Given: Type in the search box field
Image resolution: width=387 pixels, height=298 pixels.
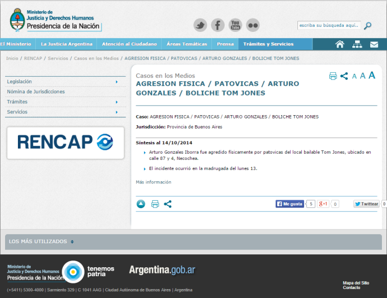Looking at the screenshot, I should pos(329,25).
